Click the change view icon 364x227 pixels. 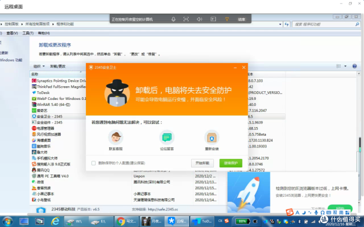pyautogui.click(x=338, y=66)
